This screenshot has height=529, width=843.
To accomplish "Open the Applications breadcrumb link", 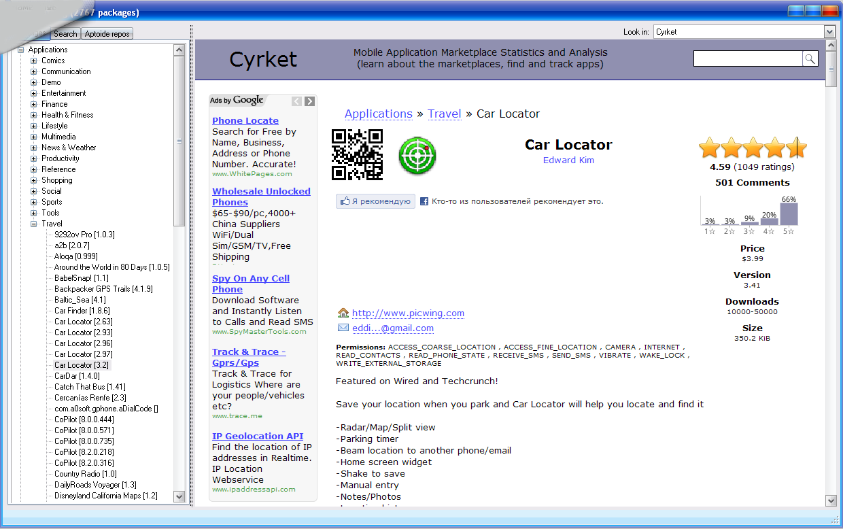I will (379, 114).
